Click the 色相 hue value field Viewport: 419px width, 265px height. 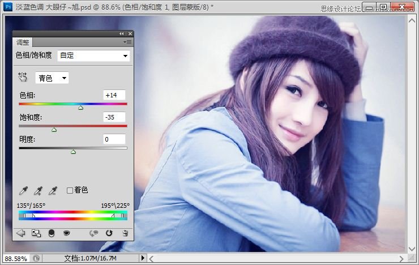(x=114, y=95)
